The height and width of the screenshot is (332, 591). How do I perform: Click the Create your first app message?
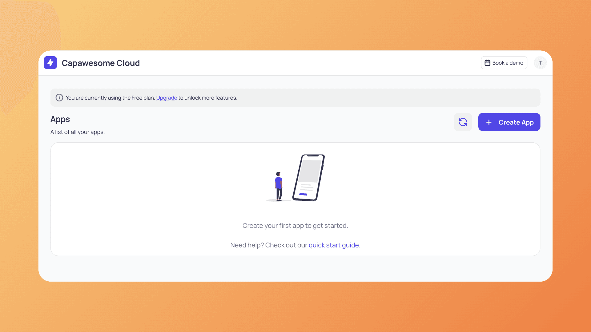(295, 225)
